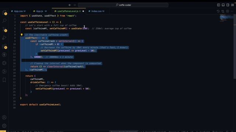Click the 'prevLevel - 10' setter line

[68, 51]
